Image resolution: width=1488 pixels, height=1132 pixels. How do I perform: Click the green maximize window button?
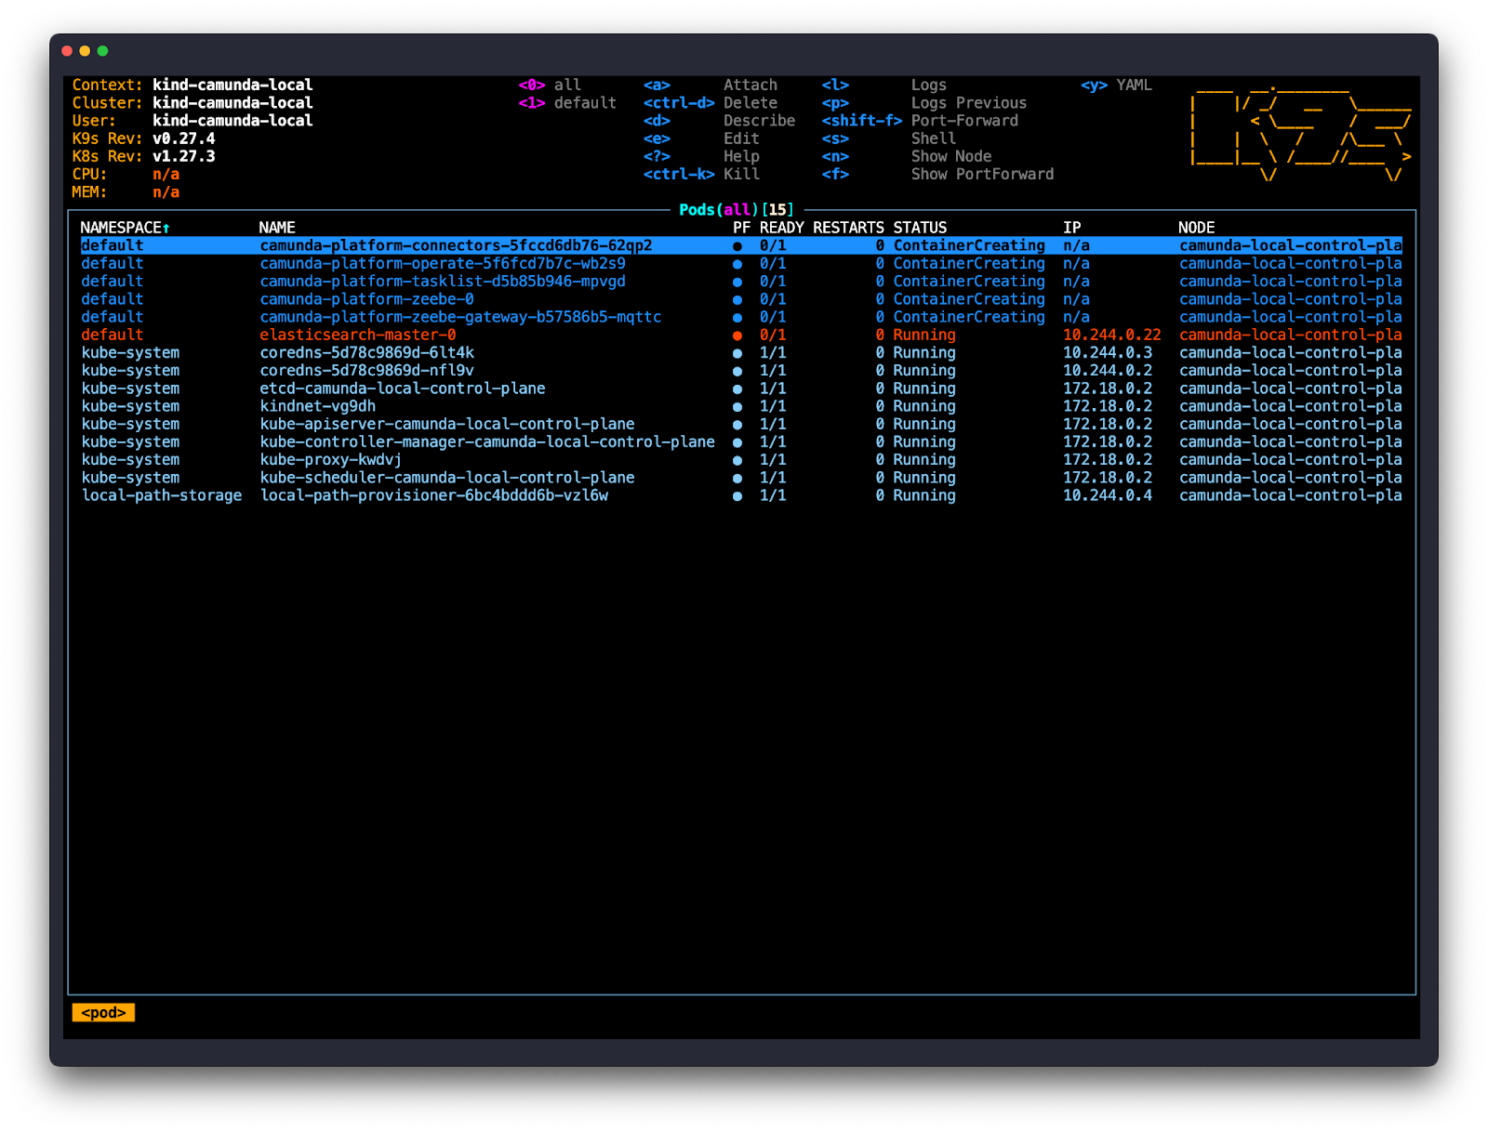click(x=102, y=51)
